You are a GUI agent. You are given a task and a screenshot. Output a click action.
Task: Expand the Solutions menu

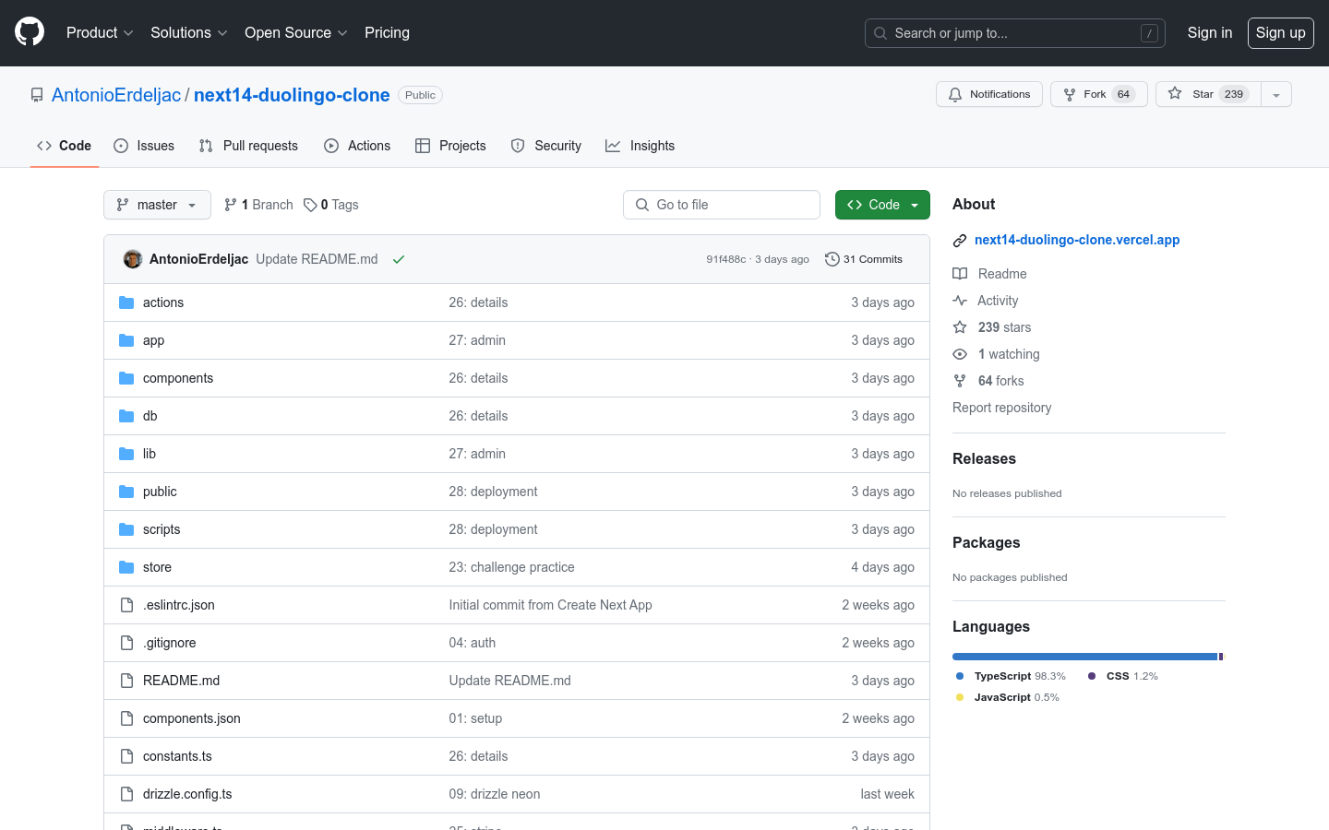click(x=189, y=32)
